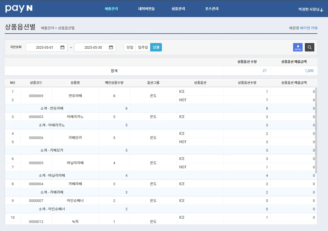
Task: Click the total option quantity 27
Action: 264,71
